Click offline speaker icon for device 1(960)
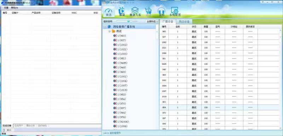This screenshot has width=283, height=136. coord(115,36)
